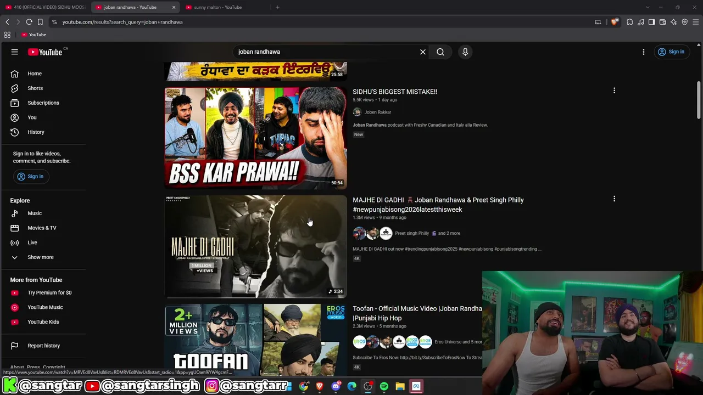Open the Leo AI sparkle icon
The image size is (703, 395).
coord(674,22)
